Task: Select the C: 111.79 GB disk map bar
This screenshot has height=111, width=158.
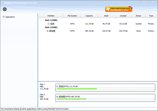Action: tap(105, 87)
